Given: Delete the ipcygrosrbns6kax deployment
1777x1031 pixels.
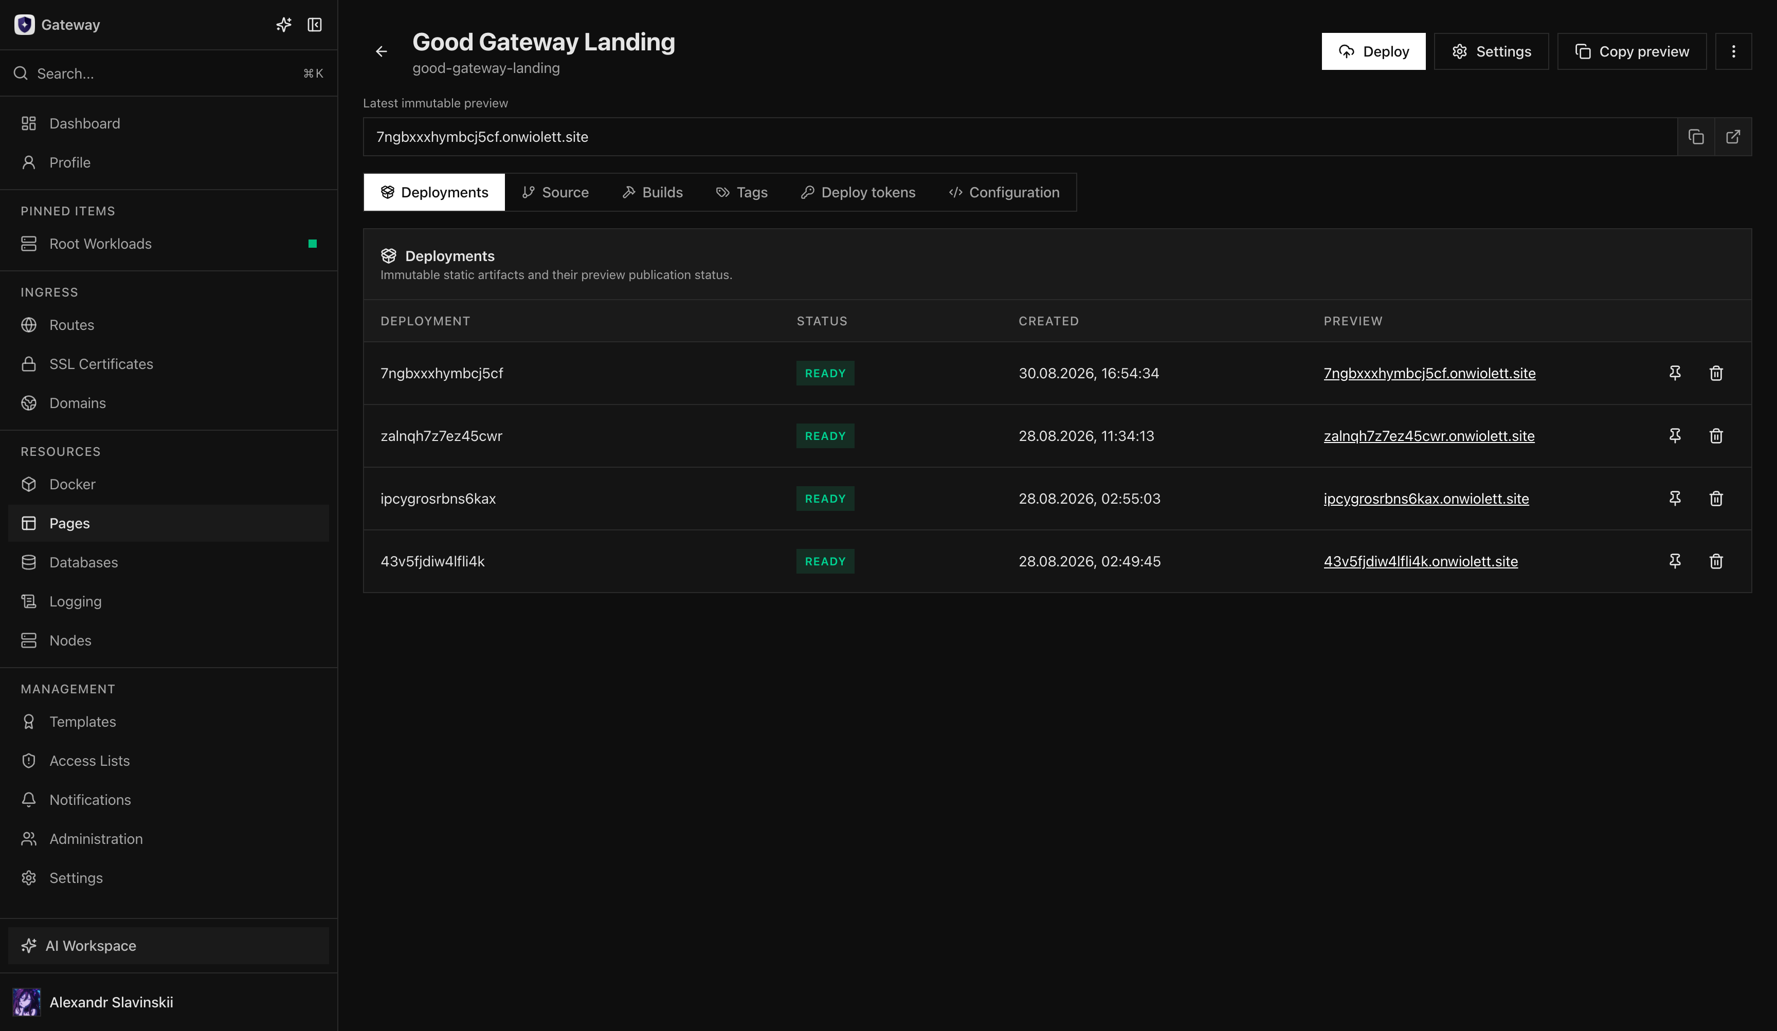Looking at the screenshot, I should click(x=1716, y=498).
